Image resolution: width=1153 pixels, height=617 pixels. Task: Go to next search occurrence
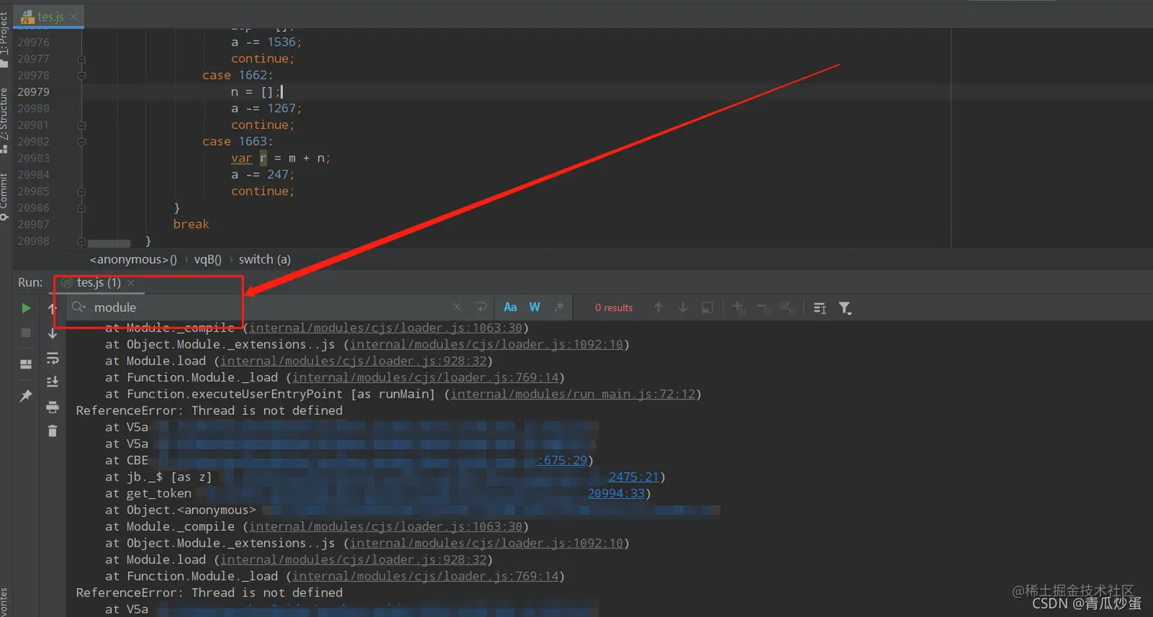pyautogui.click(x=683, y=307)
